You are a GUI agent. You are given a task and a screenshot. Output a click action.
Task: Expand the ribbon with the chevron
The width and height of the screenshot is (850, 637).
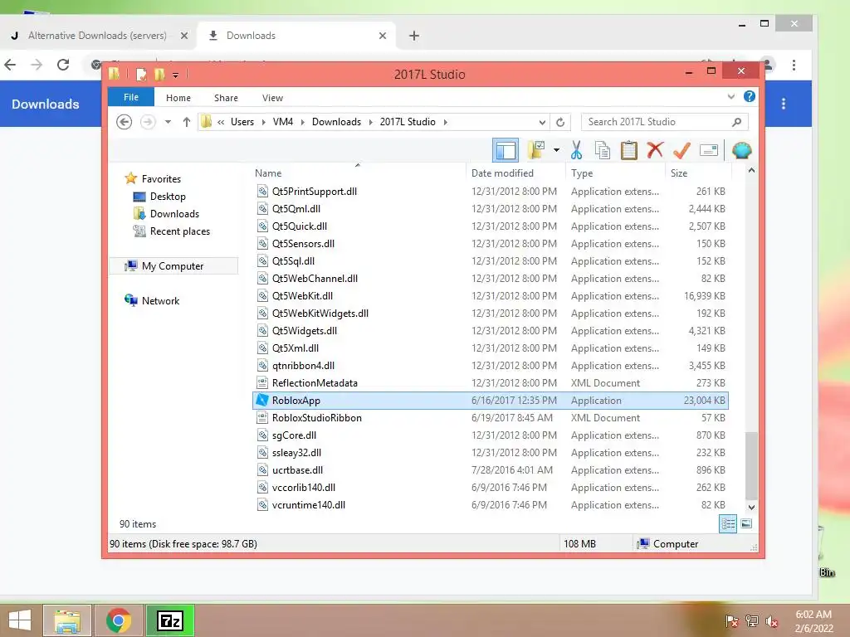coord(730,96)
